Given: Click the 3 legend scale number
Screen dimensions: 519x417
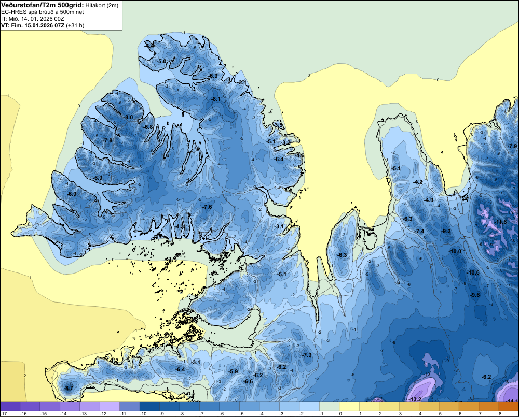Looking at the screenshot, I should click(400, 414).
